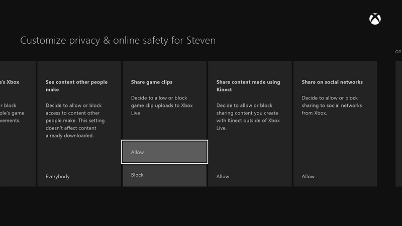Viewport: 402px width, 226px height.
Task: Change Allow setting under Kinect content
Action: tap(223, 177)
